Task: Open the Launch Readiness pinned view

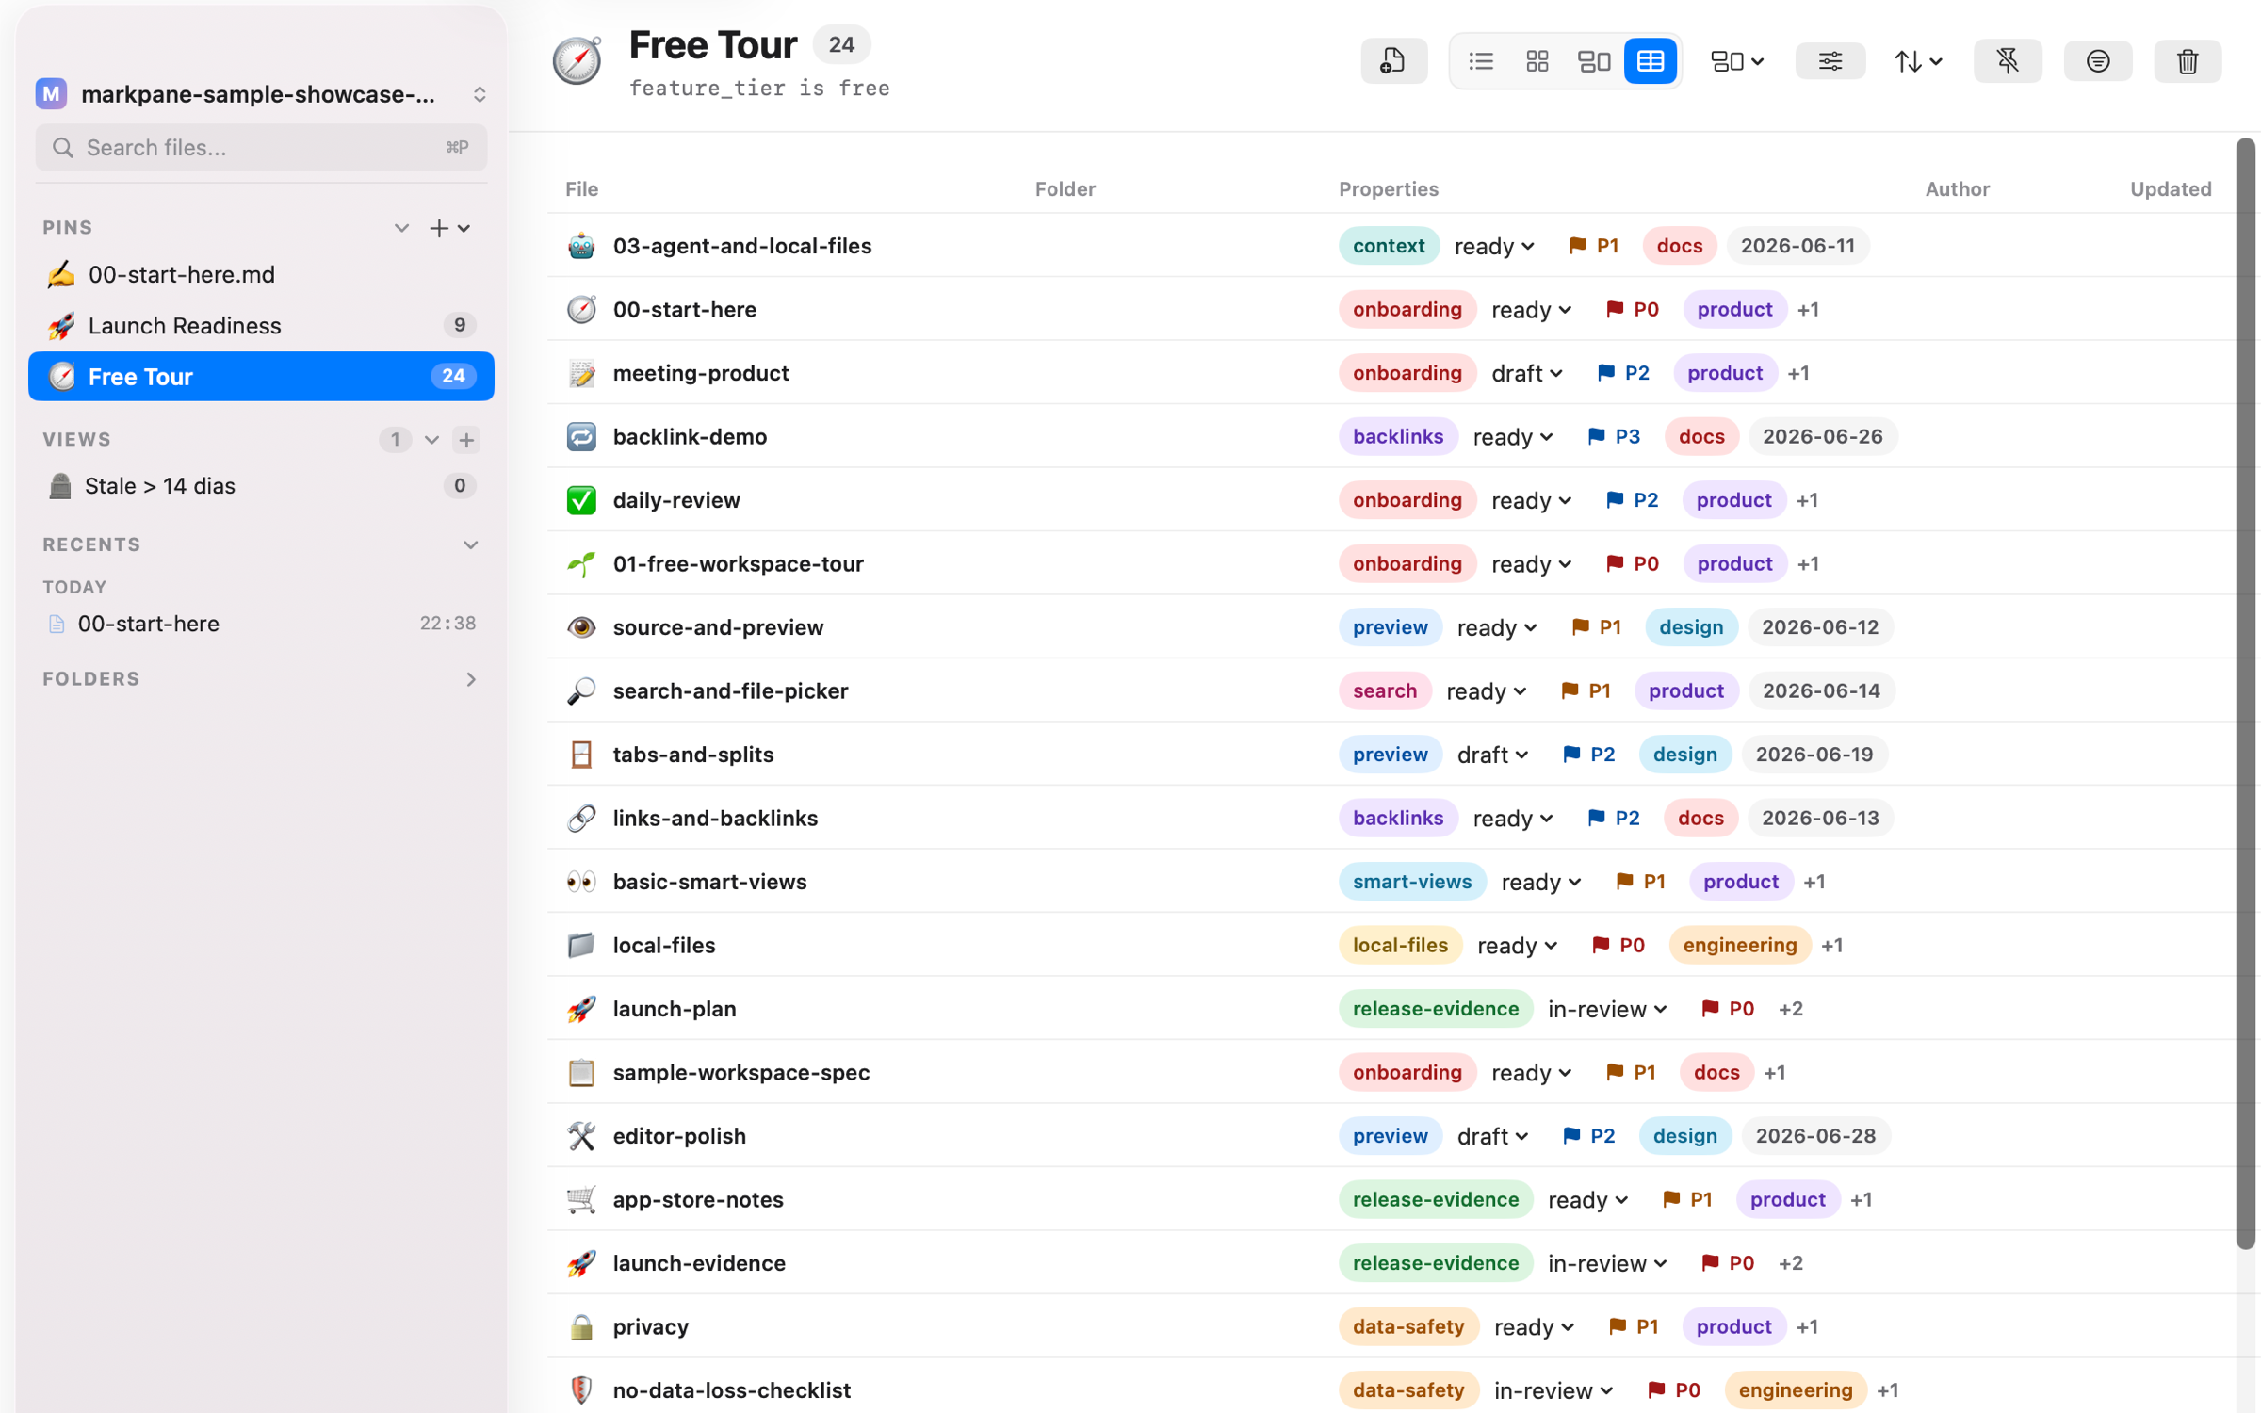Action: [261, 325]
